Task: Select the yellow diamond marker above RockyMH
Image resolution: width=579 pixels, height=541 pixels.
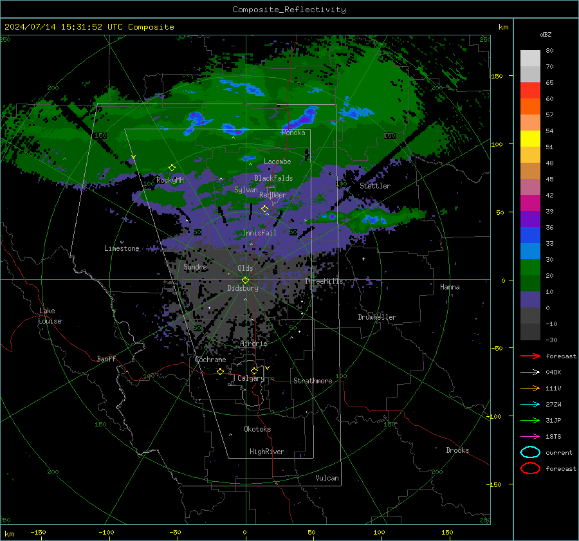Action: [x=172, y=168]
